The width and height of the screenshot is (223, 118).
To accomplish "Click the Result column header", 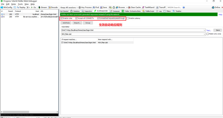I will (x=10, y=11).
